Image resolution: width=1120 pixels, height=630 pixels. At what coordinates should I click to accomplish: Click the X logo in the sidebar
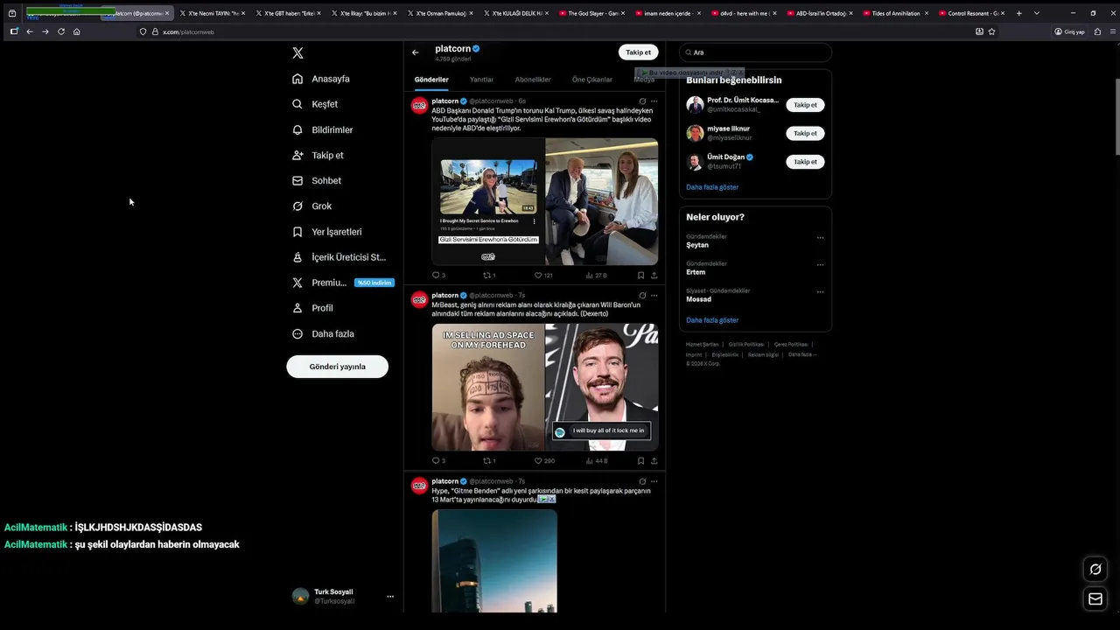point(297,53)
